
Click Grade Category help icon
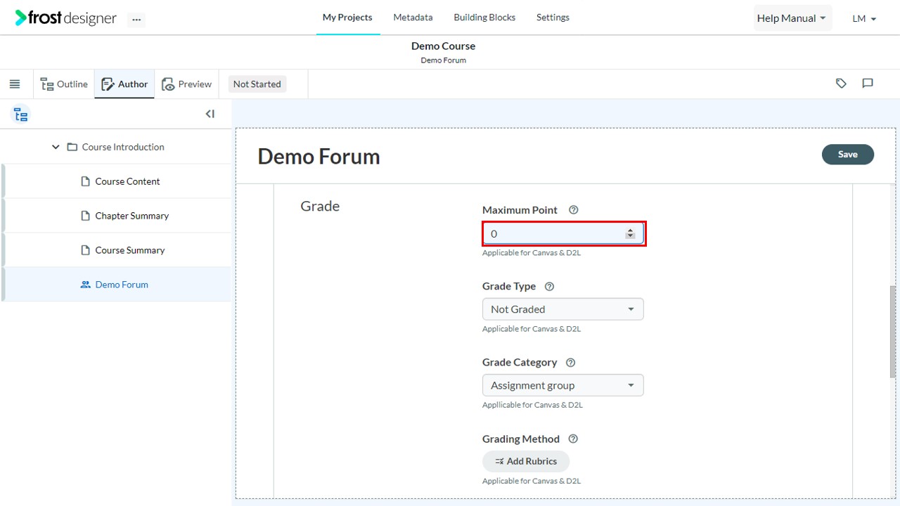click(x=570, y=363)
